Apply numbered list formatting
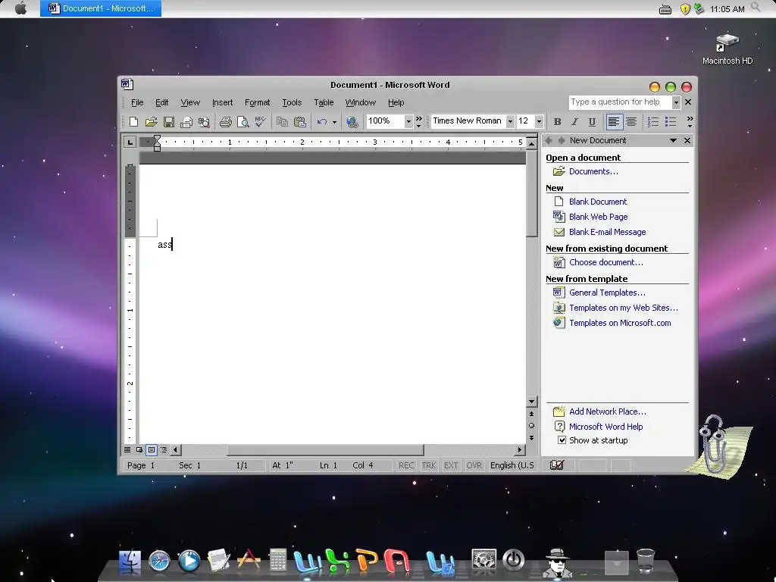776x582 pixels. tap(653, 121)
